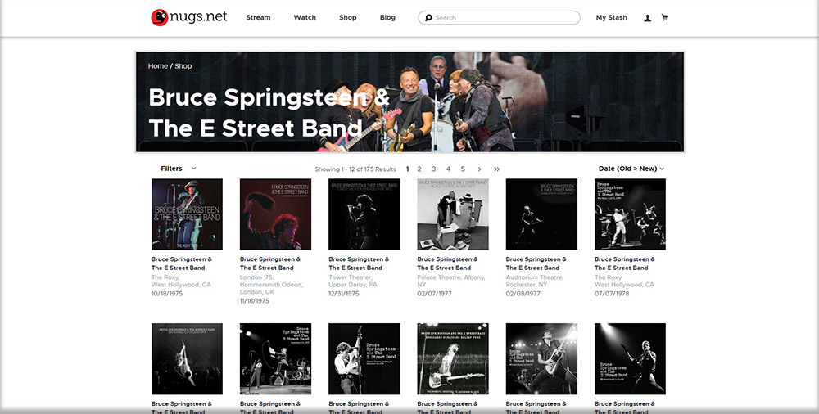This screenshot has height=414, width=819.
Task: Open the Stream menu
Action: [258, 18]
